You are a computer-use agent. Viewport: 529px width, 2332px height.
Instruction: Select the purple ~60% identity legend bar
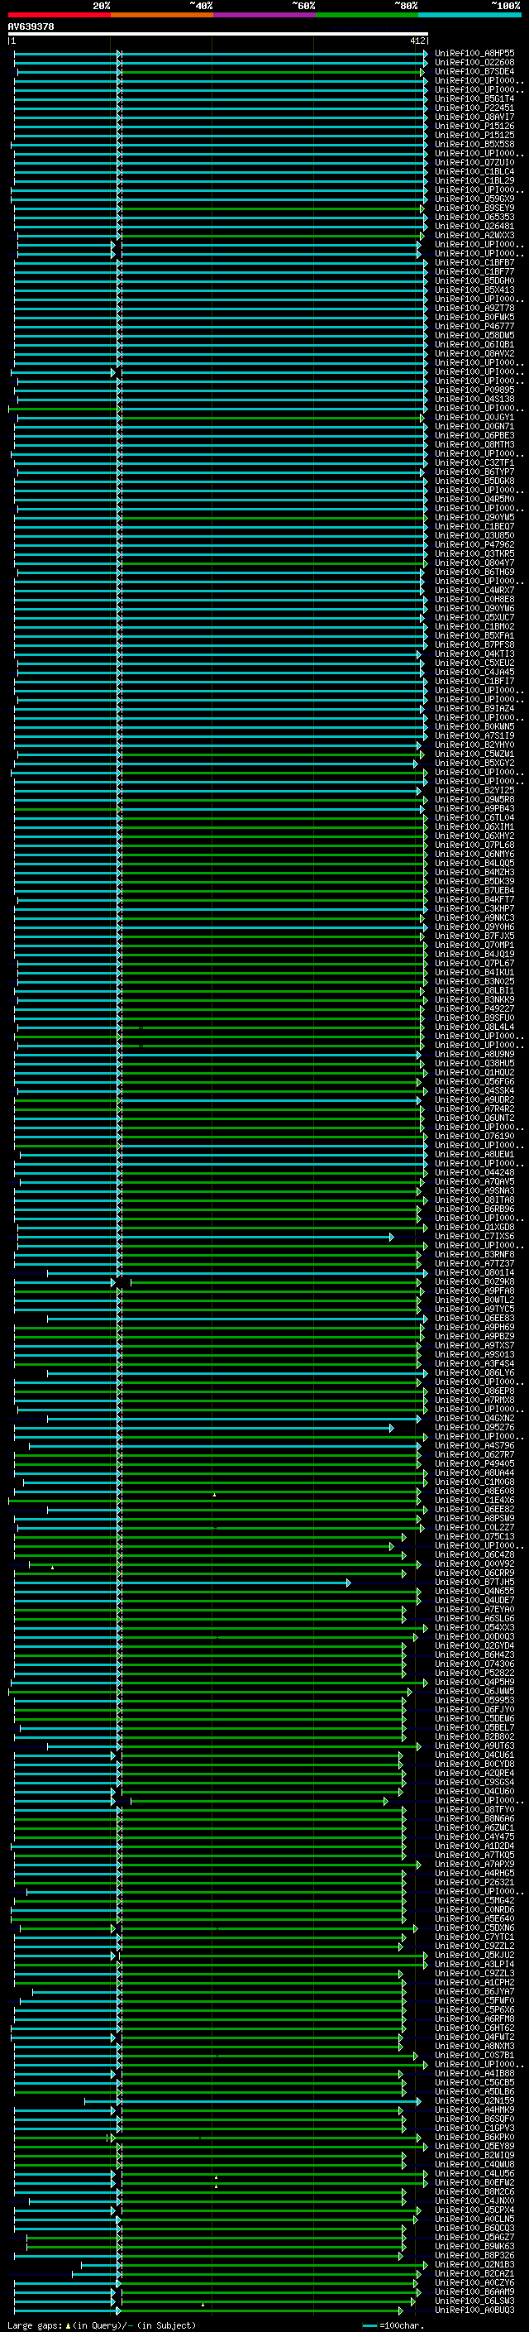click(x=264, y=15)
